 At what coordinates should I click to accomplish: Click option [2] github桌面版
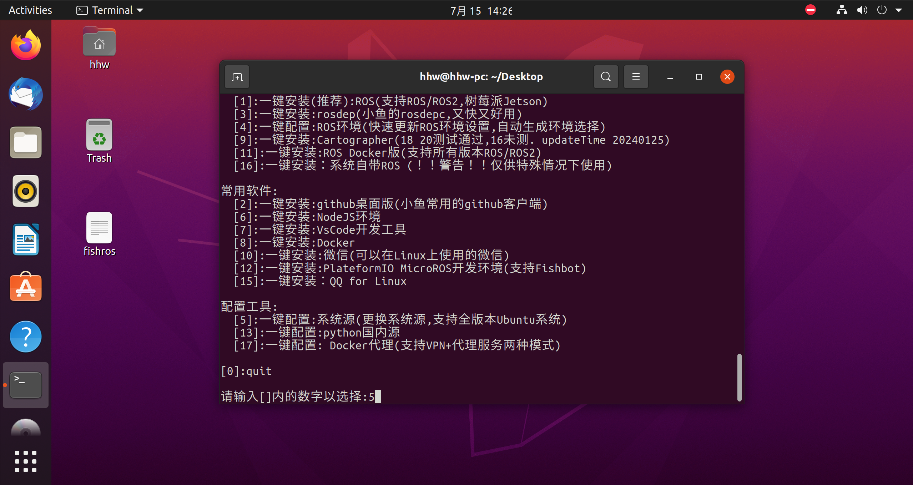pyautogui.click(x=391, y=204)
